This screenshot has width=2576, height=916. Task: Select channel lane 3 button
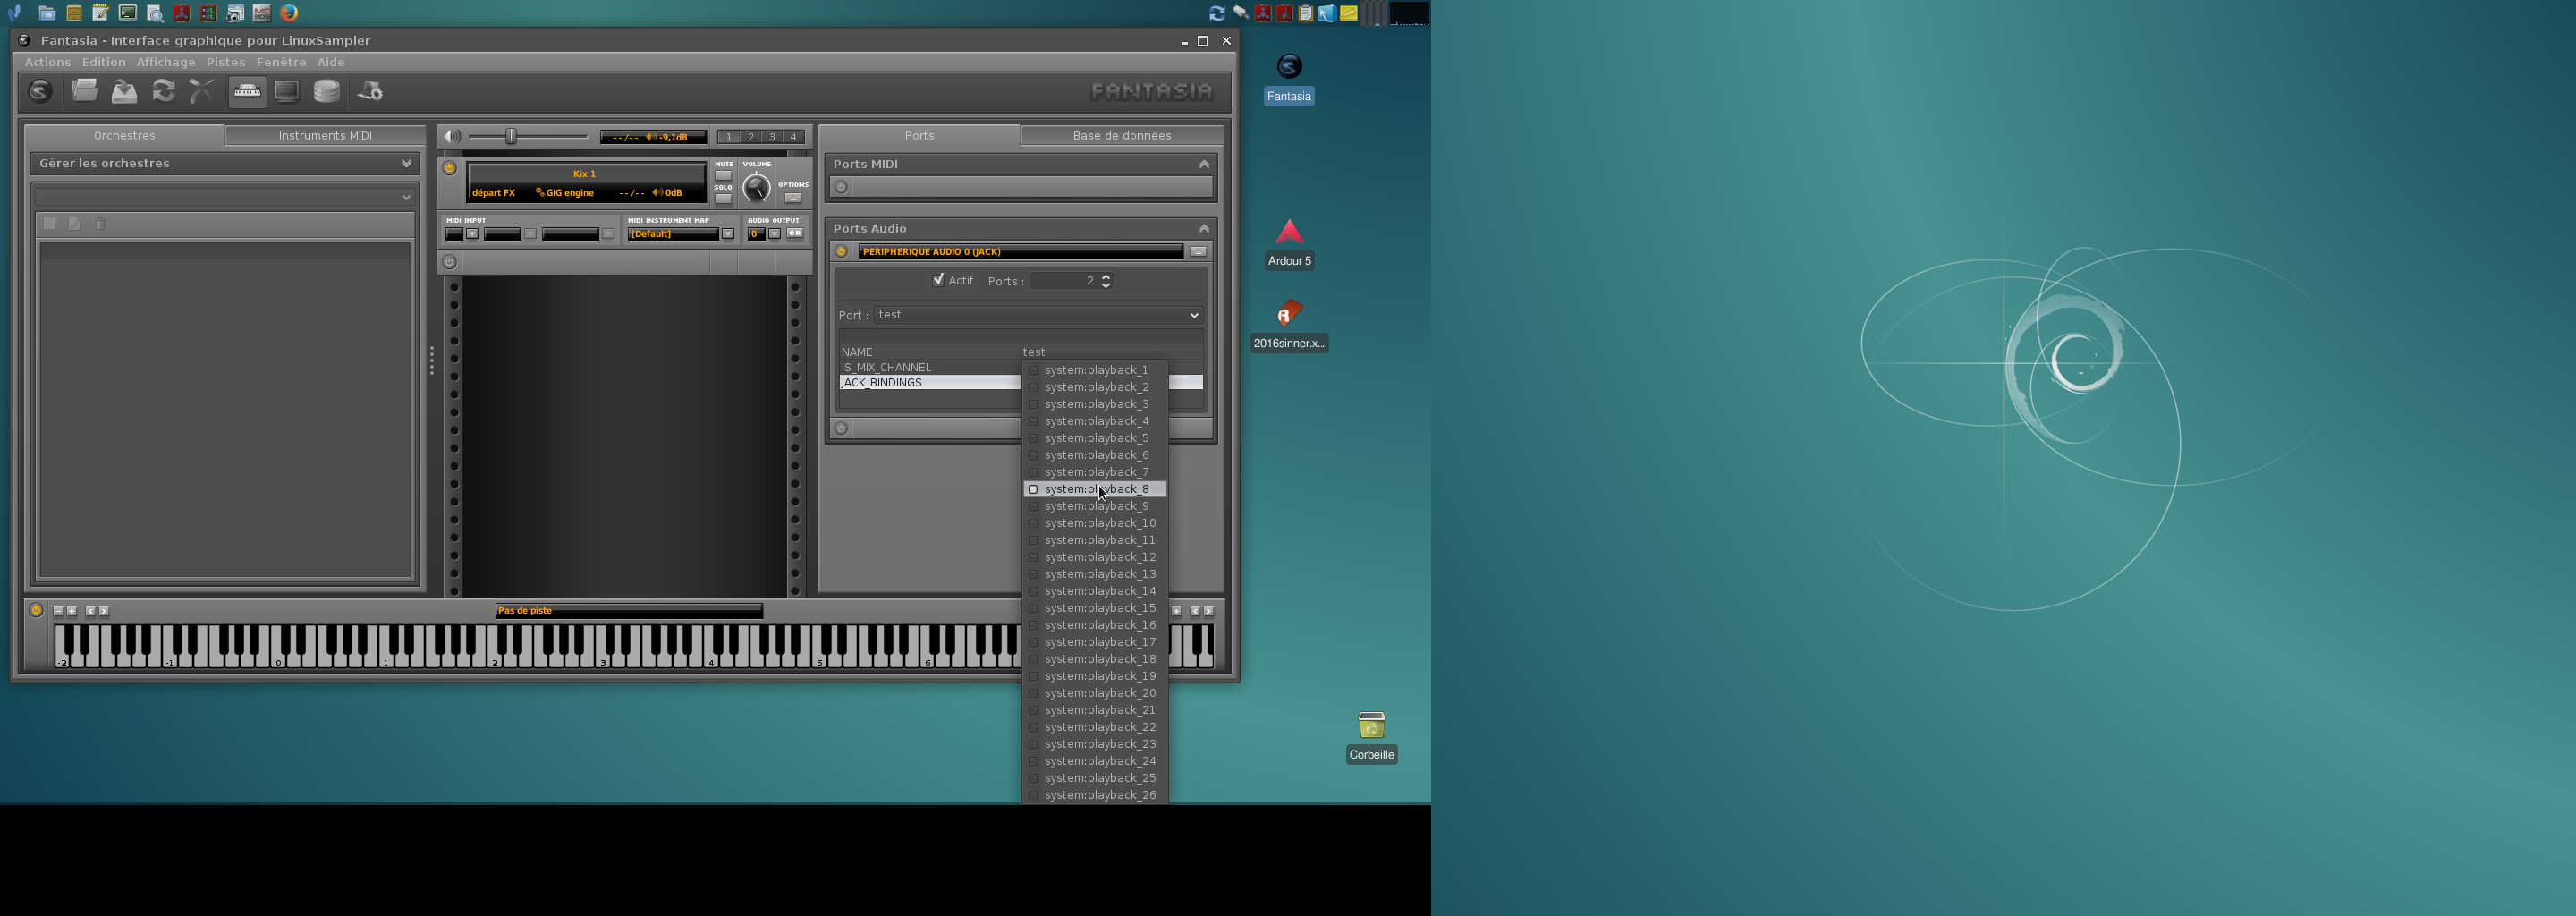pyautogui.click(x=772, y=137)
